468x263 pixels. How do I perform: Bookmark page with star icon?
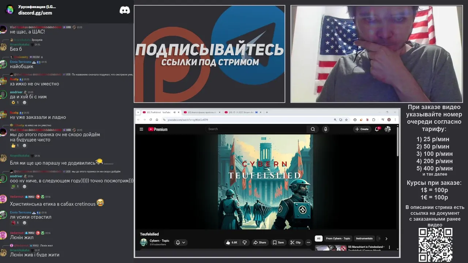point(346,119)
